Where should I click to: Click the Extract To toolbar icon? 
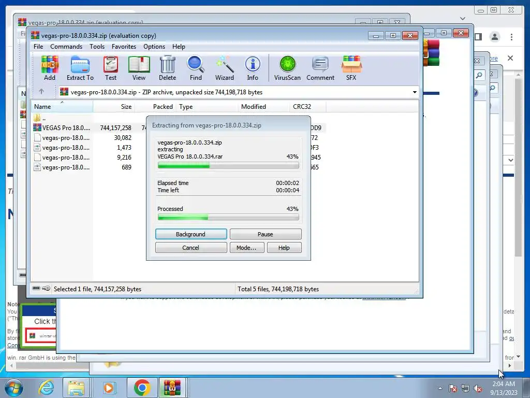pos(80,68)
